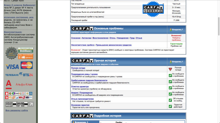Click the VISA logo
The height and width of the screenshot is (123, 220).
[x=12, y=67]
